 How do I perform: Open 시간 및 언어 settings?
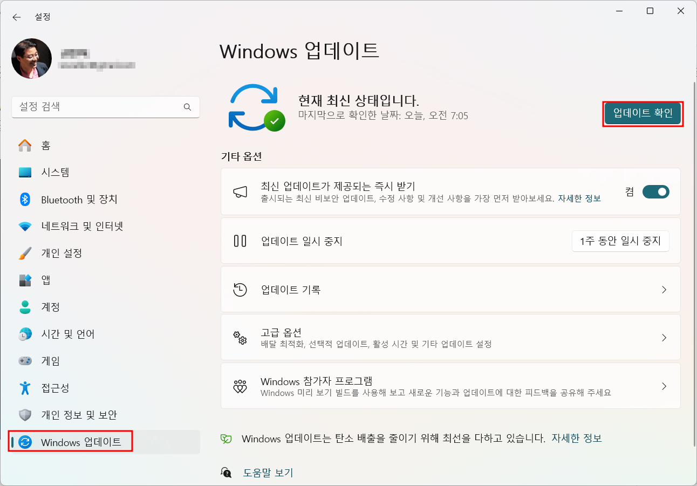pos(106,334)
